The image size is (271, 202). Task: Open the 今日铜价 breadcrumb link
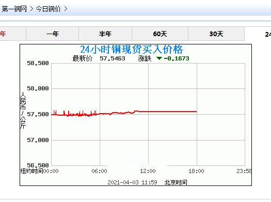click(x=48, y=9)
